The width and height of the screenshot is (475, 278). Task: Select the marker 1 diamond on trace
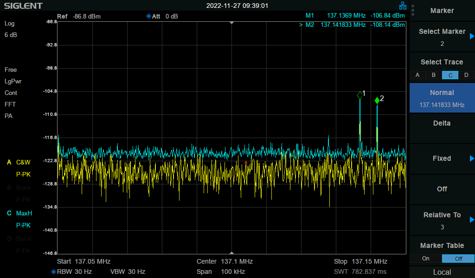point(360,95)
